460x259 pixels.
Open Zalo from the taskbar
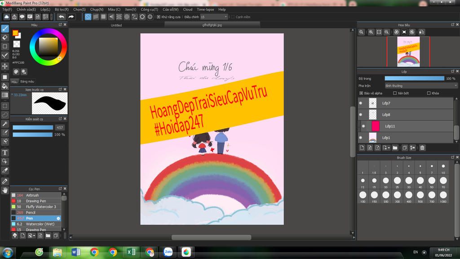pyautogui.click(x=168, y=252)
